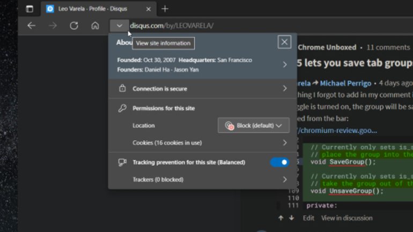The width and height of the screenshot is (413, 232).
Task: Select the Leo Varela - Profile - Disqus tab
Action: coord(99,9)
